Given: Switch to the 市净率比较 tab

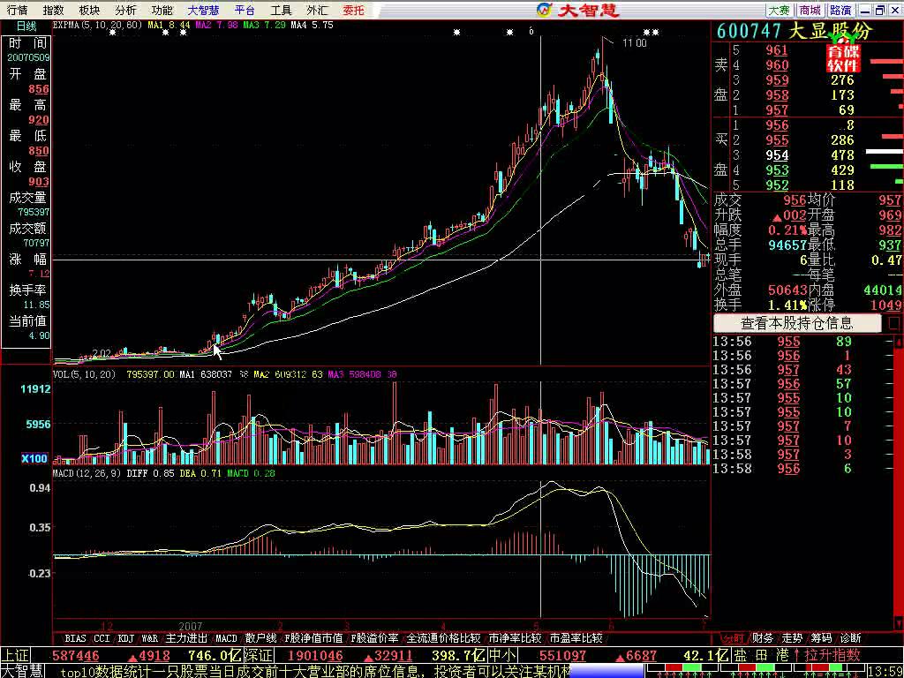Looking at the screenshot, I should tap(515, 638).
